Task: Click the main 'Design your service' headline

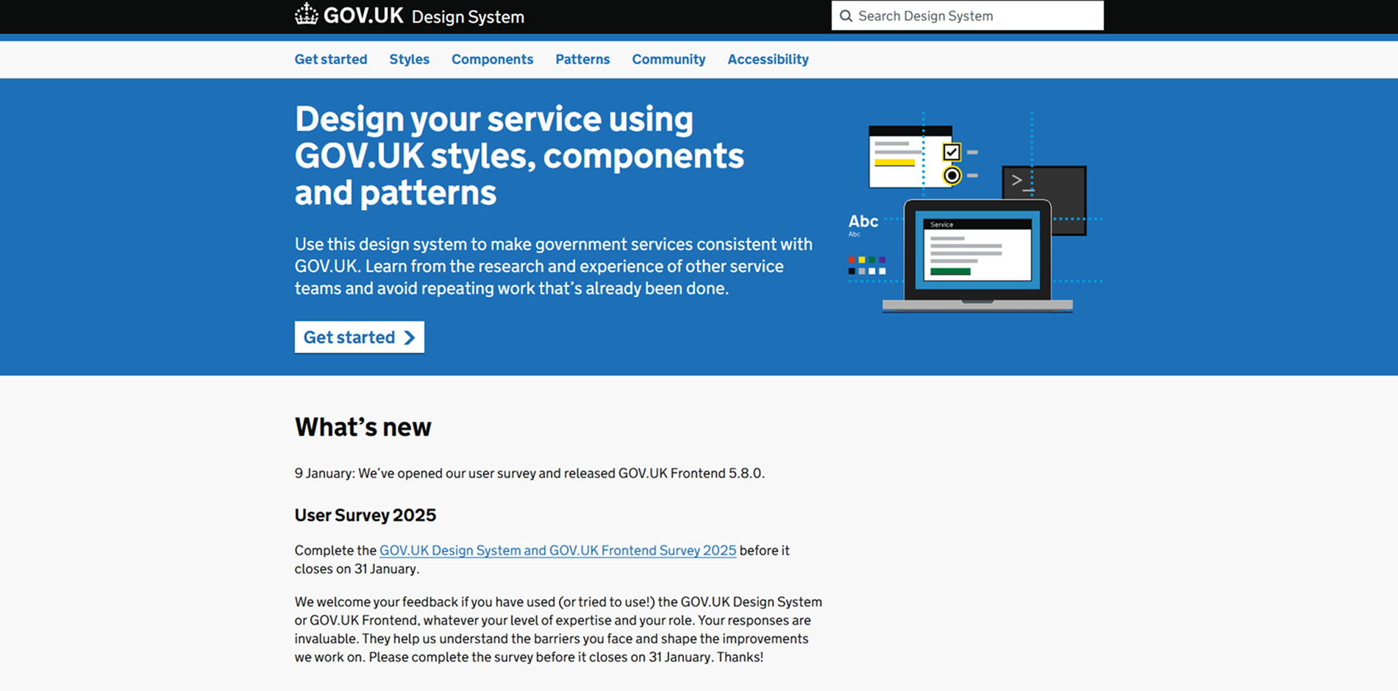Action: tap(519, 156)
